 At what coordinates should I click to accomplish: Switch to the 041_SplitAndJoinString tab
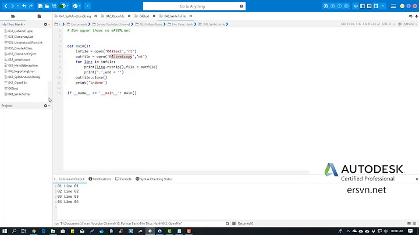pyautogui.click(x=75, y=16)
